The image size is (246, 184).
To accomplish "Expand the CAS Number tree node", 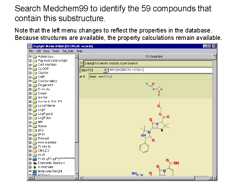I will tap(30, 65).
